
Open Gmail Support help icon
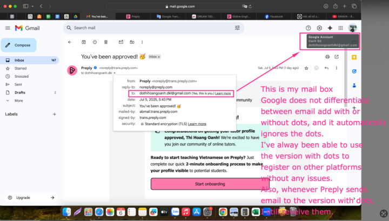(308, 28)
